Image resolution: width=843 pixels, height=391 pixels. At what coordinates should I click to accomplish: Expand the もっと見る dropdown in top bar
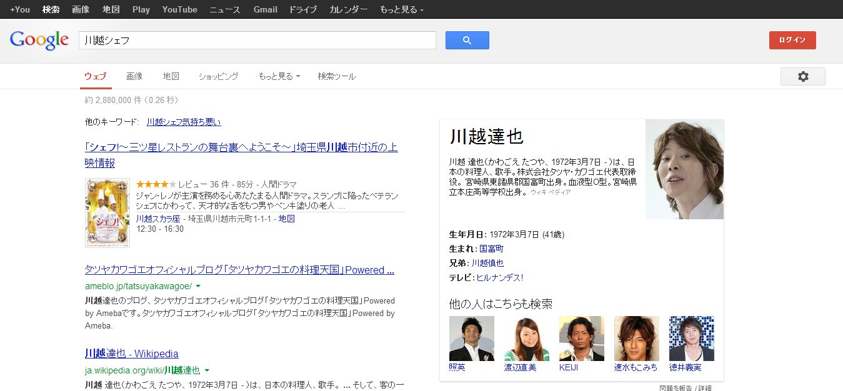(x=401, y=9)
